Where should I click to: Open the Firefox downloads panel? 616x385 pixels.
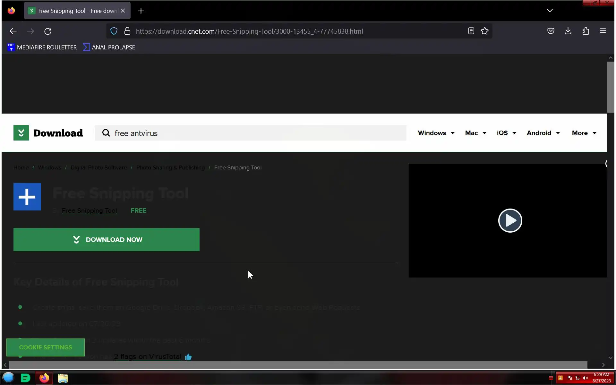point(568,31)
